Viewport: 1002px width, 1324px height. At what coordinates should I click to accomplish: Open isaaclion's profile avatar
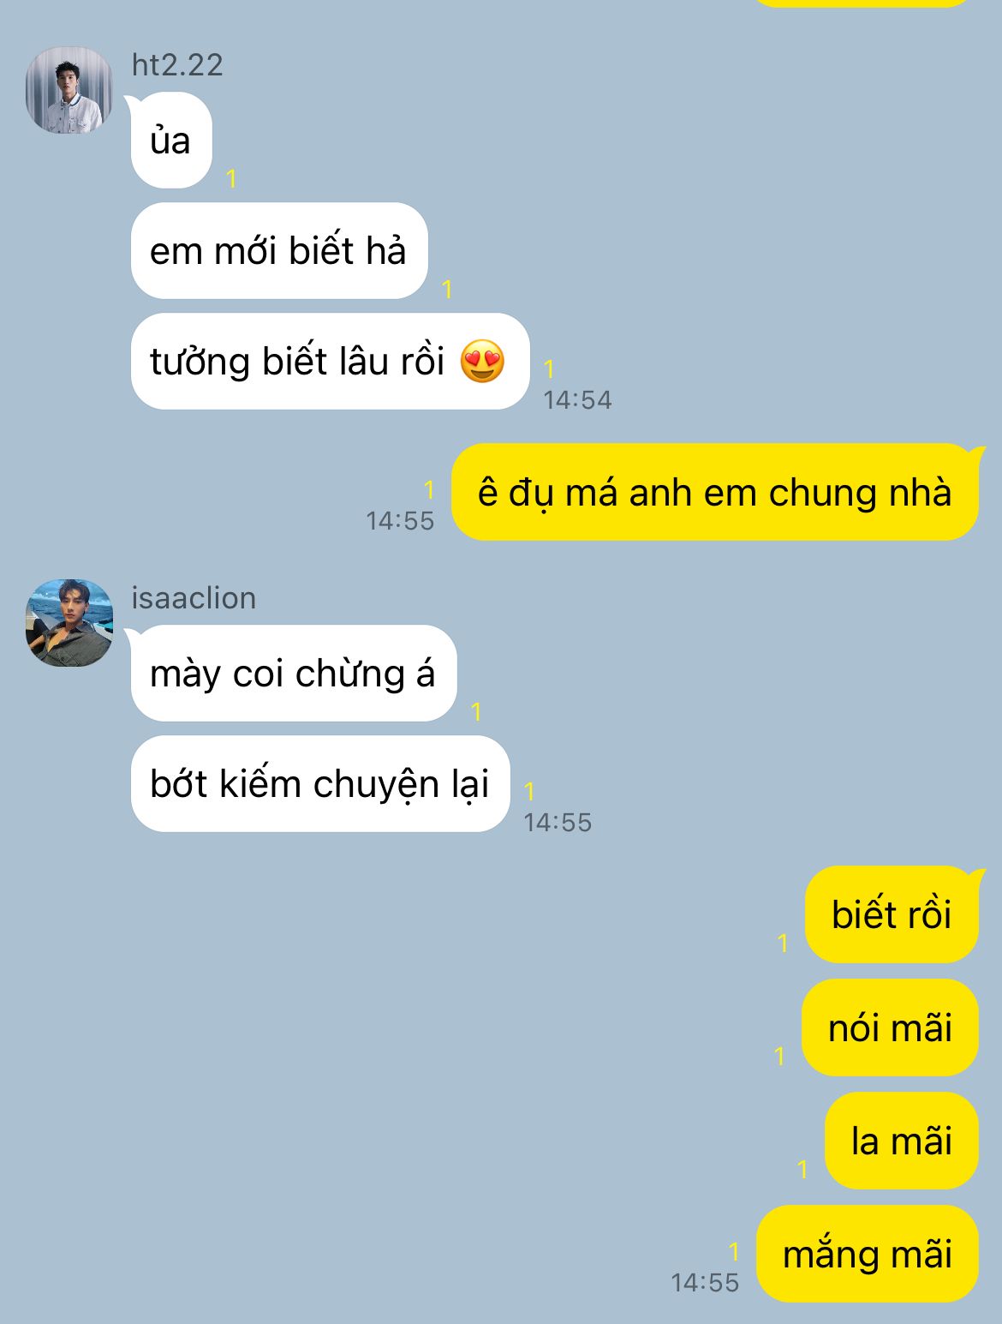[69, 623]
